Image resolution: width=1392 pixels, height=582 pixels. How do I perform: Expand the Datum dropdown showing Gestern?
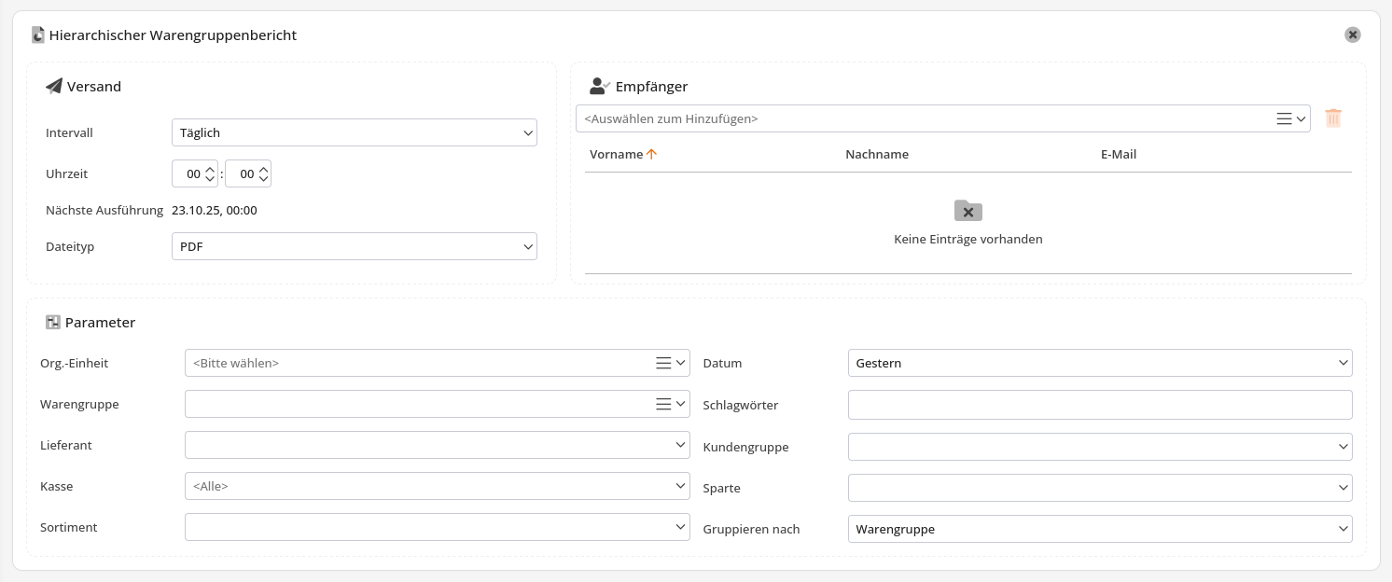click(1099, 363)
